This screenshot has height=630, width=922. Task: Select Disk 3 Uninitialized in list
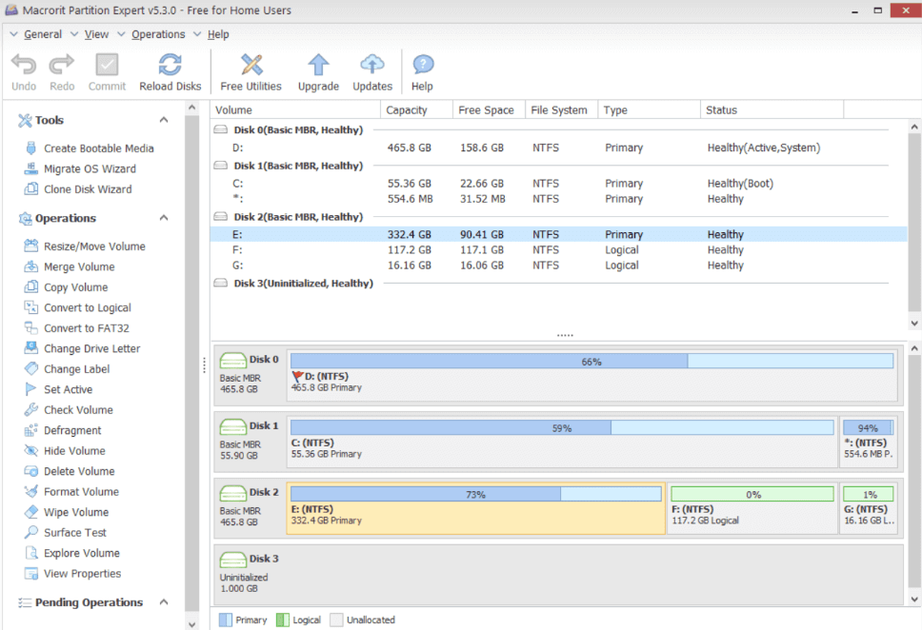(304, 284)
